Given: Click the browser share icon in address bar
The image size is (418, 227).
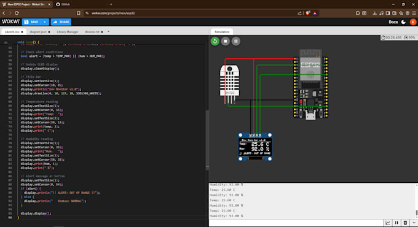Looking at the screenshot, I should click(299, 13).
